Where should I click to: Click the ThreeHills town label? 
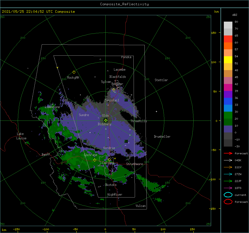(139, 121)
